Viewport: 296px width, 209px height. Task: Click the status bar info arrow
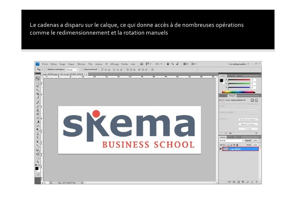82,183
